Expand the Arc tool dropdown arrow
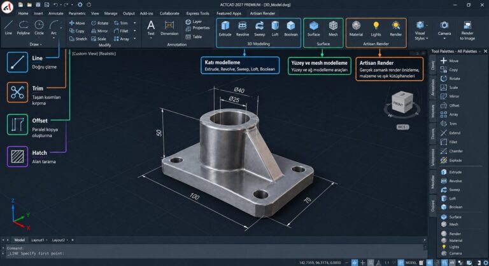The width and height of the screenshot is (489, 266). click(x=54, y=38)
